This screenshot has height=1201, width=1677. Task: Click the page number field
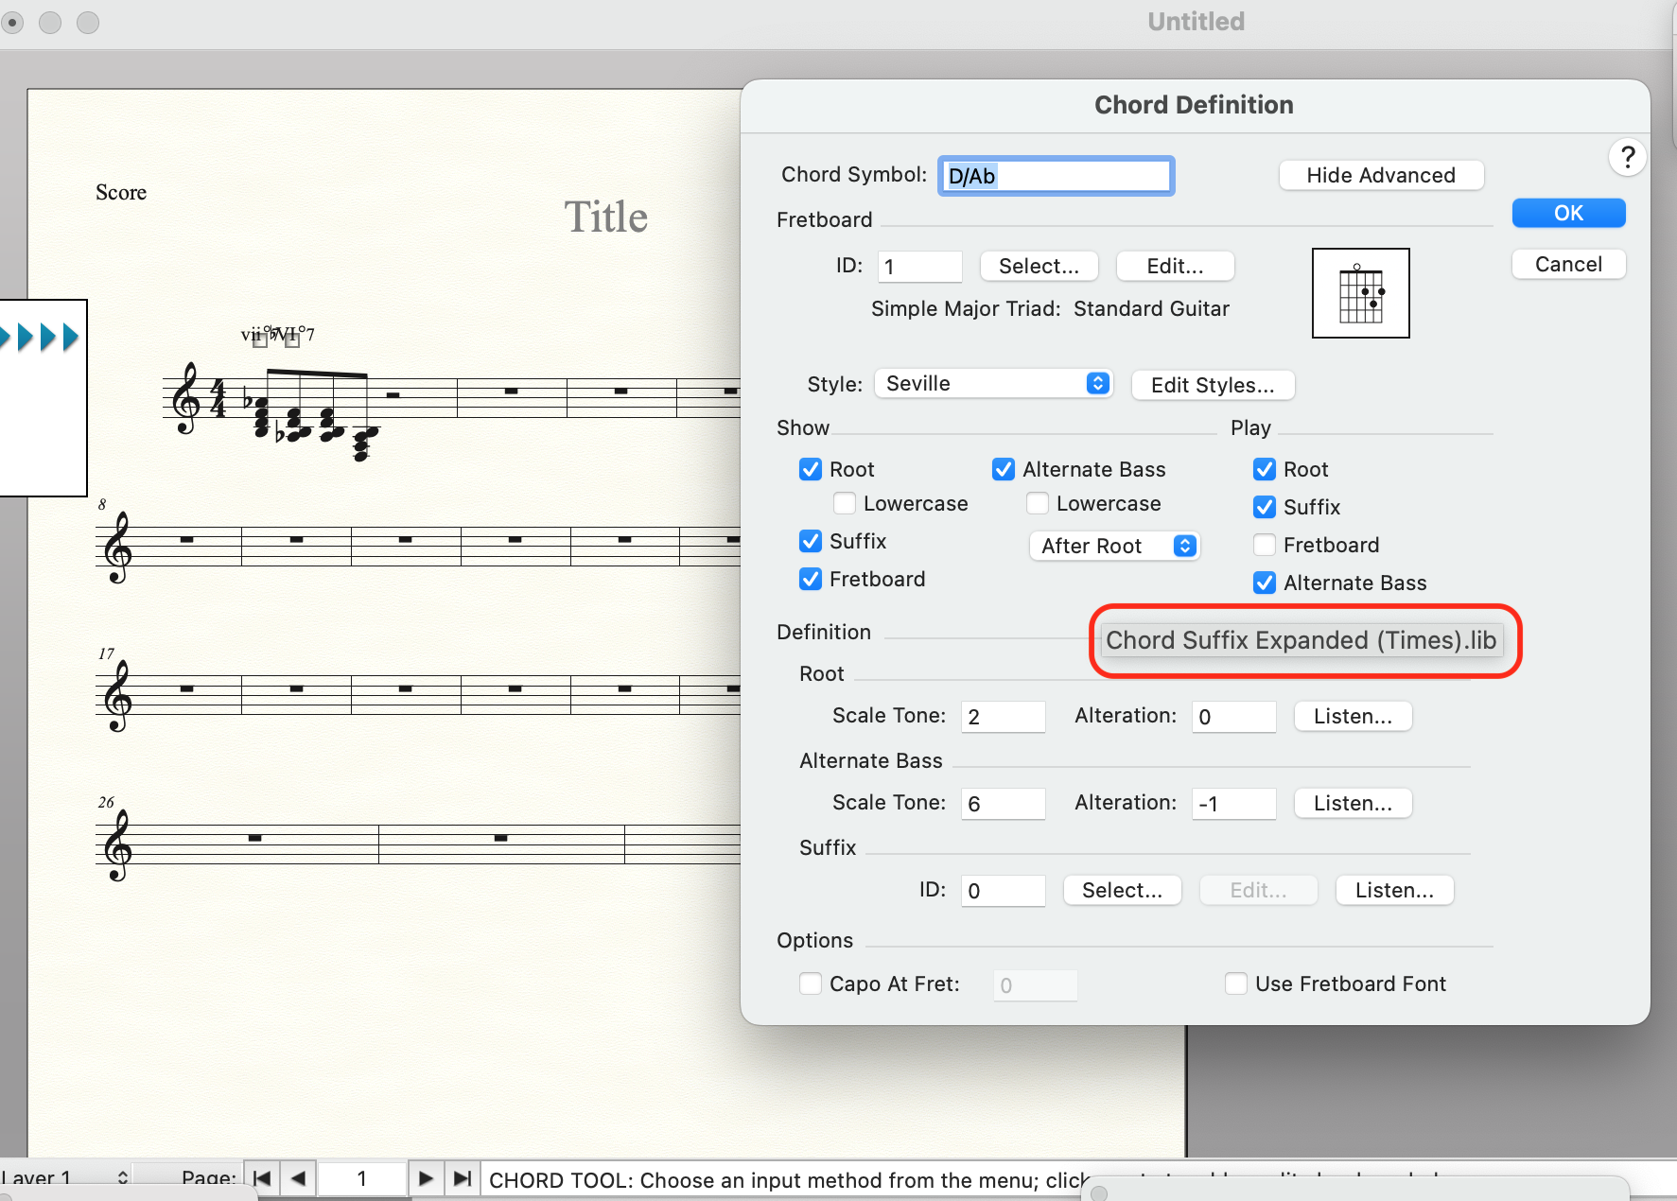(x=361, y=1178)
